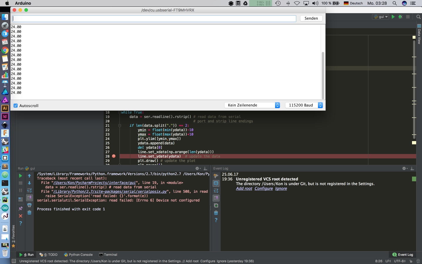The width and height of the screenshot is (422, 264).
Task: Open the 2: Favorites side tab
Action: [x=13, y=236]
